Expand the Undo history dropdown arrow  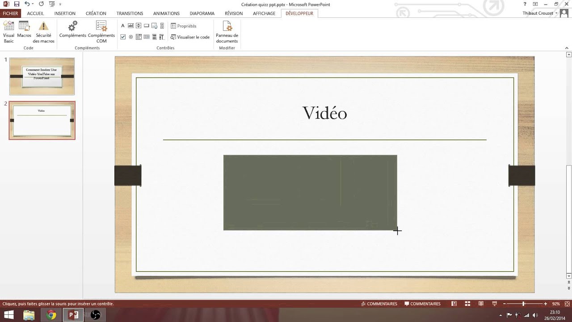coord(33,4)
